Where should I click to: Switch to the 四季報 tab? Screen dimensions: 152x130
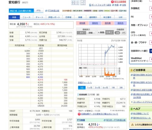coord(68,17)
